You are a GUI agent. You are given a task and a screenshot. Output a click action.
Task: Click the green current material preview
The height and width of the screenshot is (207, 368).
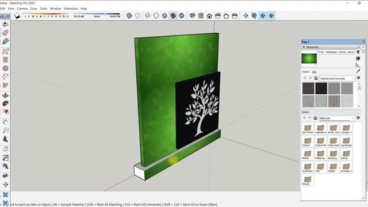tap(309, 59)
